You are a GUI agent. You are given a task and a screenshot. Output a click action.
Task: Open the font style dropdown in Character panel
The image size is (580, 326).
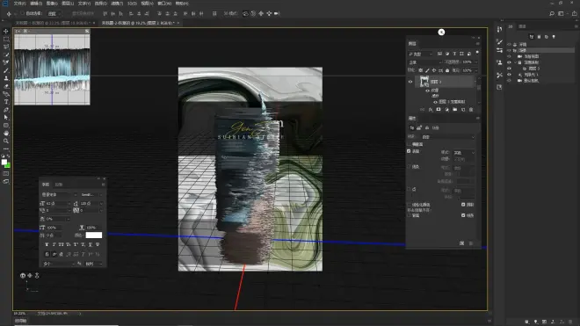coord(91,195)
